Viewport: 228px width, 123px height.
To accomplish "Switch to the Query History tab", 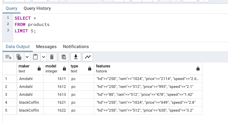I will click(x=37, y=9).
